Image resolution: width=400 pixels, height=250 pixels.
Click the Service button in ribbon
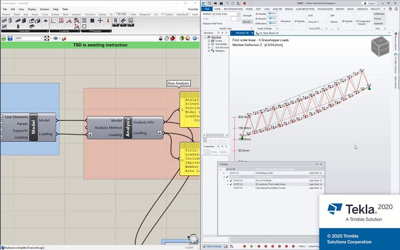(247, 22)
